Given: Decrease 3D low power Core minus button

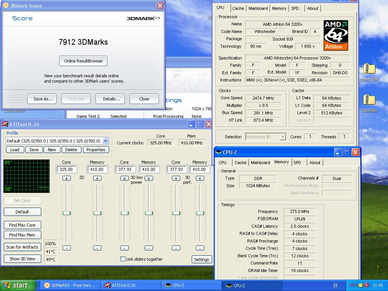Looking at the screenshot, I should pos(124,248).
